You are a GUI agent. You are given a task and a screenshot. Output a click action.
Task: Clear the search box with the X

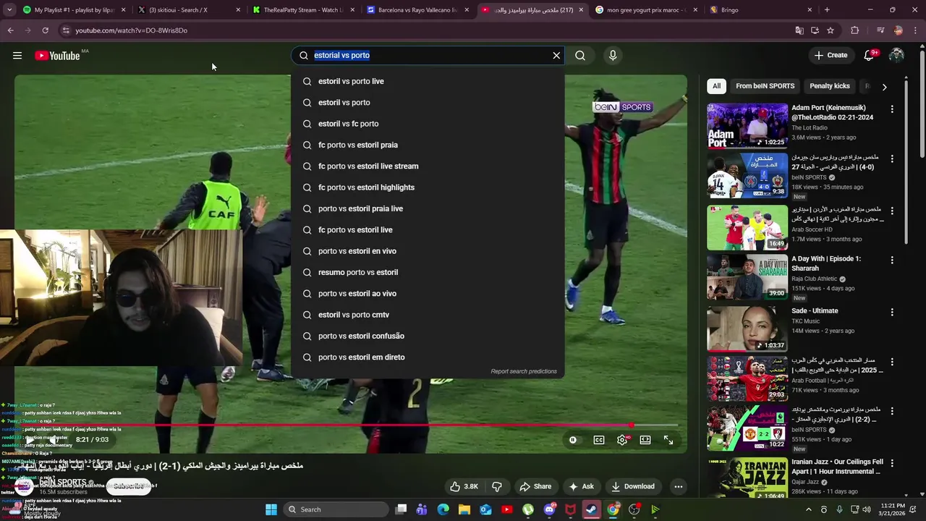[x=556, y=56]
